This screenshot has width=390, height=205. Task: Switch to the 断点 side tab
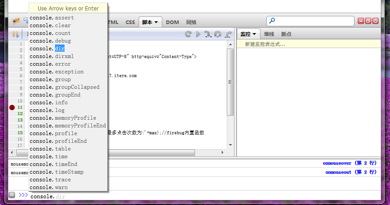tap(286, 34)
